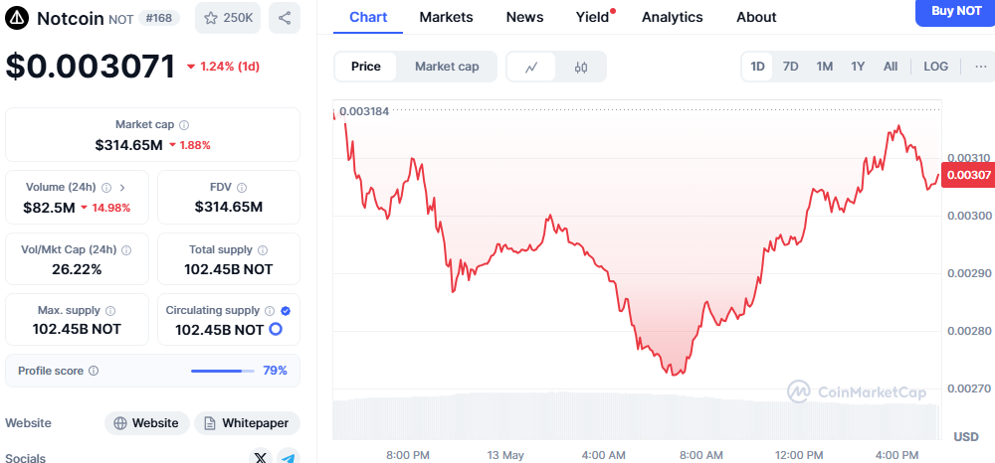
Task: Toggle chart to Price view
Action: pos(366,67)
